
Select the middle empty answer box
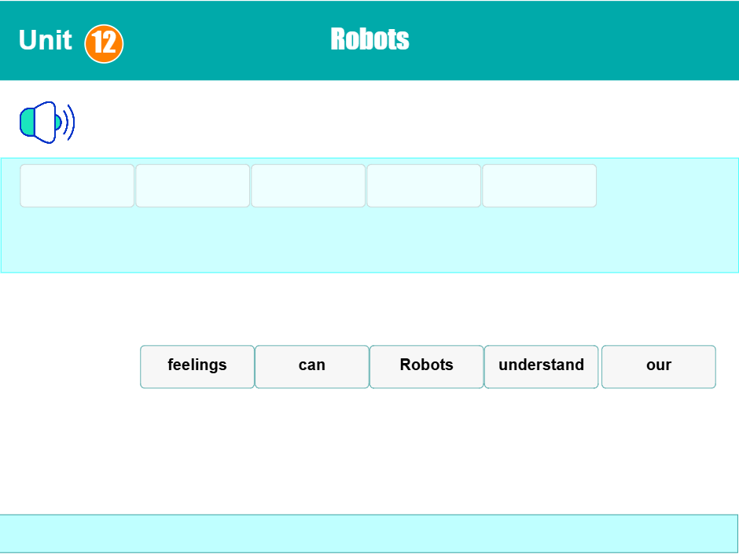tap(307, 185)
